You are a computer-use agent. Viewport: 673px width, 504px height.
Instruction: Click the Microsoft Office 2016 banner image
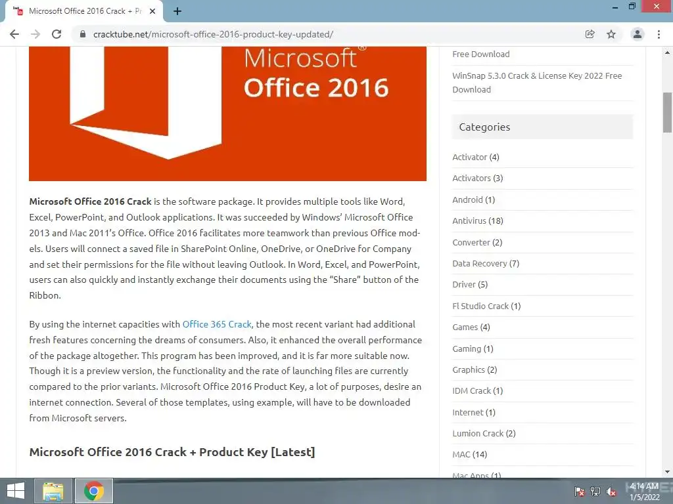click(x=227, y=114)
